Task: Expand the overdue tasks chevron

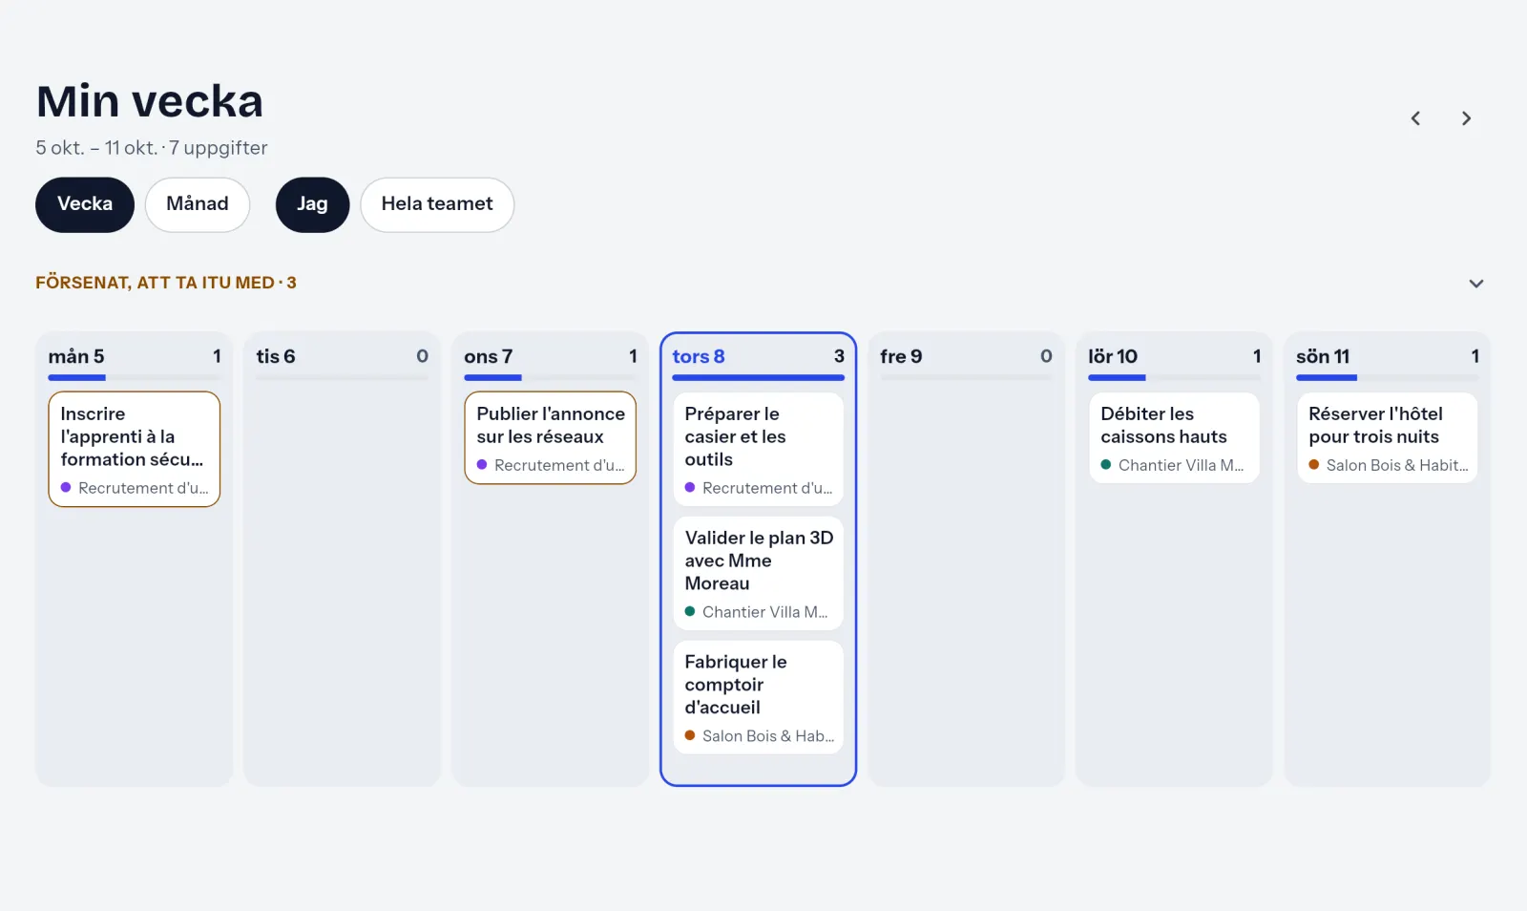Action: coord(1476,284)
